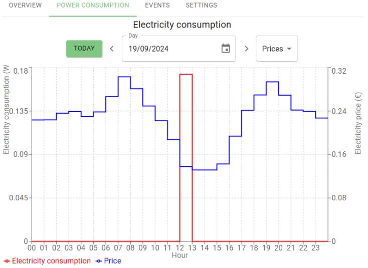Toggle Price series in chart legend
The height and width of the screenshot is (268, 368).
99,261
